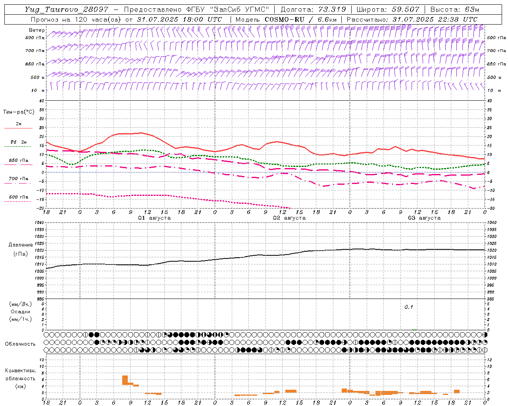Click the 03 августа date label
The image size is (508, 406).
click(424, 218)
